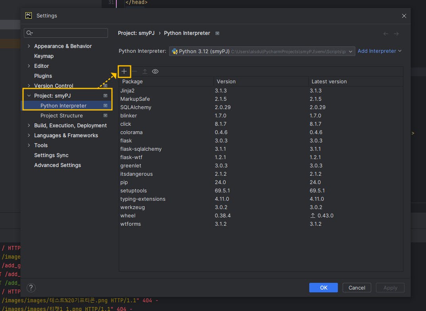Open the Add Interpreter dropdown
Image resolution: width=426 pixels, height=311 pixels.
pyautogui.click(x=379, y=51)
